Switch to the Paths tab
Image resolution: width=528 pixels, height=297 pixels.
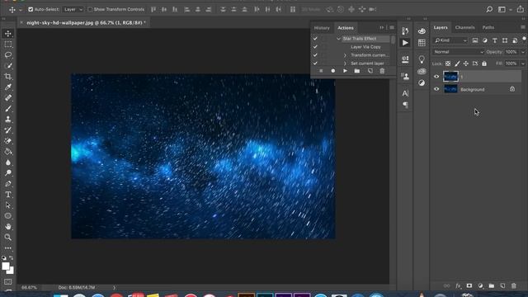(488, 27)
